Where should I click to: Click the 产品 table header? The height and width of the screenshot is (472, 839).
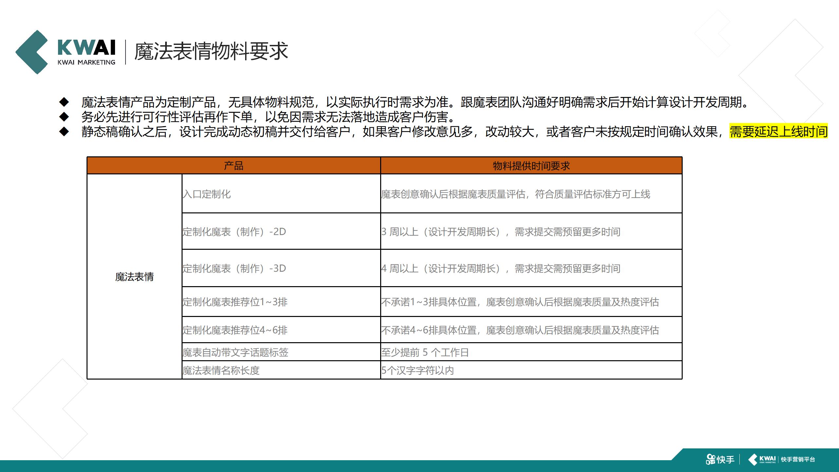(234, 166)
